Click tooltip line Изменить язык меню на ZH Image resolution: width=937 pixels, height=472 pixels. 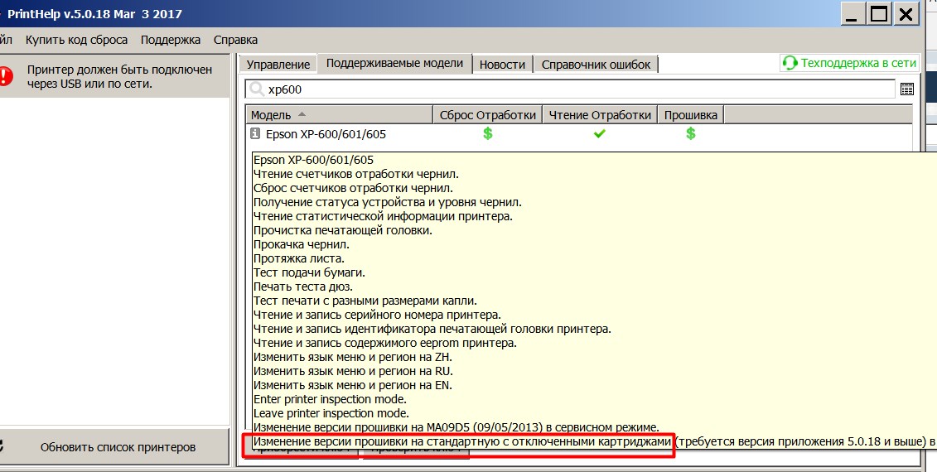pyautogui.click(x=353, y=357)
